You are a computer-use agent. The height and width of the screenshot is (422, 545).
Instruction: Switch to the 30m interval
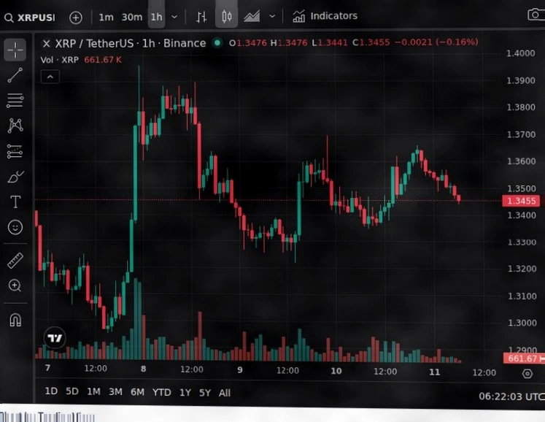pos(132,17)
